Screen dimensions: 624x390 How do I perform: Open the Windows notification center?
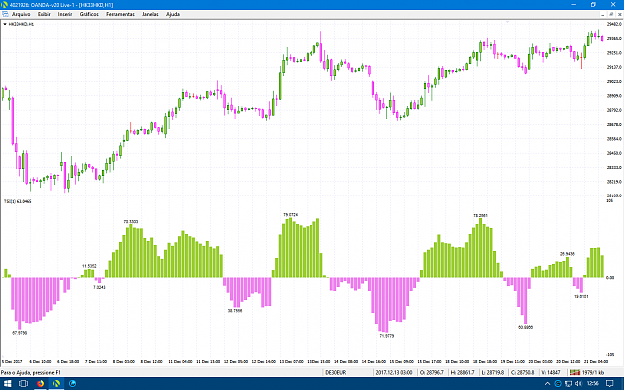coord(609,384)
